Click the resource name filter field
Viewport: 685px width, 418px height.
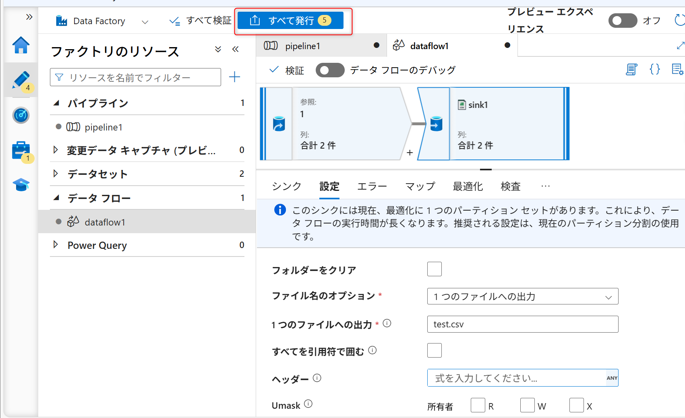135,77
